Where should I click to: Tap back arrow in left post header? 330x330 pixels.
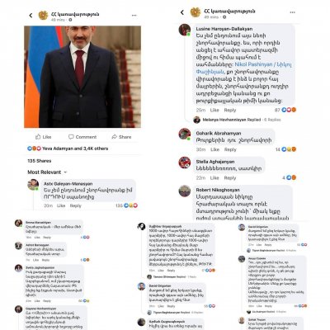point(31,16)
